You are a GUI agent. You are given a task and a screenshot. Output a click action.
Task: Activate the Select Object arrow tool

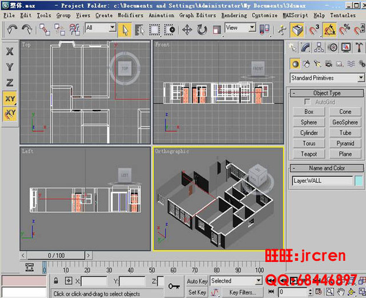pyautogui.click(x=125, y=29)
